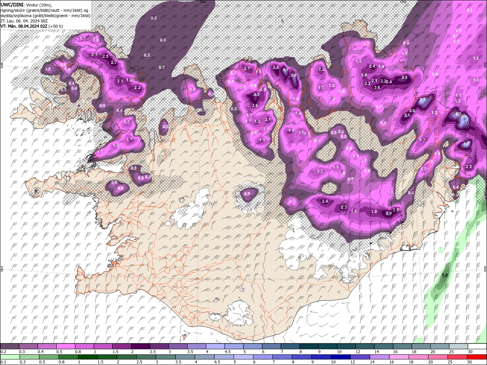Image resolution: width=487 pixels, height=365 pixels.
Task: Select the darkest purple swatch labeled 2 in the top scale
Action: coord(140,346)
